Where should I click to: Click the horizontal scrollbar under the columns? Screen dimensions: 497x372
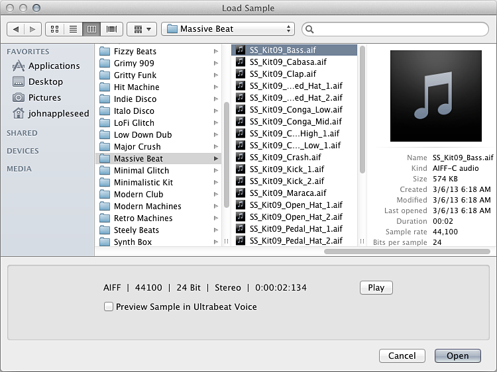click(x=407, y=252)
